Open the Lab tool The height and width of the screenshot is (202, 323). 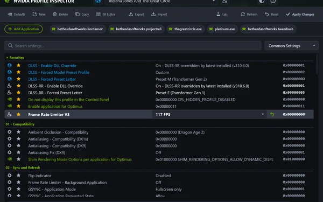coord(222,14)
